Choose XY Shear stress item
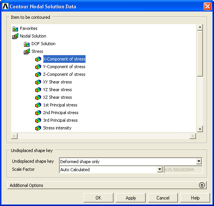The height and width of the screenshot is (206, 214). [58, 82]
